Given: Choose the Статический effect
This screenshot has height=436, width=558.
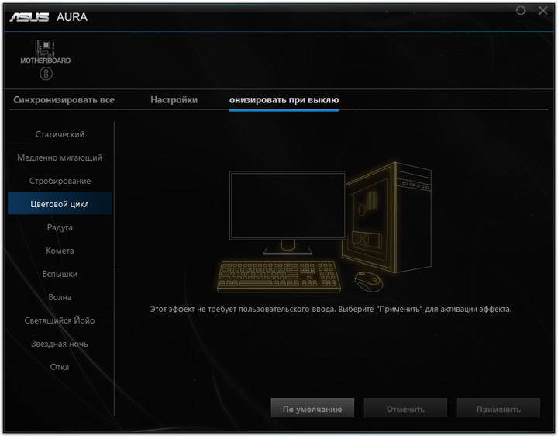Looking at the screenshot, I should [60, 134].
